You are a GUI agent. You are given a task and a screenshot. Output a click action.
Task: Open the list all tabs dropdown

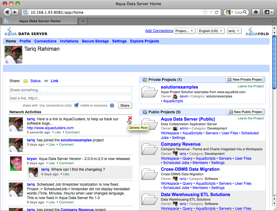[x=272, y=21]
